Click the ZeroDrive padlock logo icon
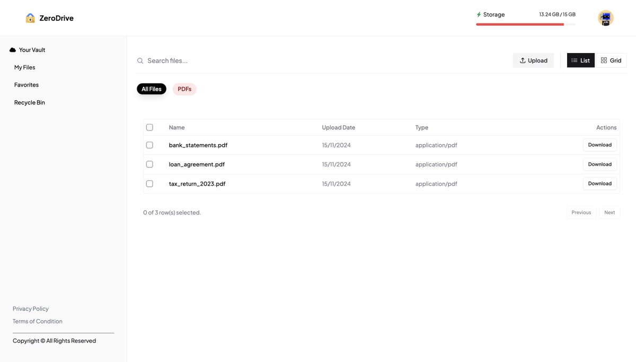Screen dimensions: 636x362 click(30, 18)
